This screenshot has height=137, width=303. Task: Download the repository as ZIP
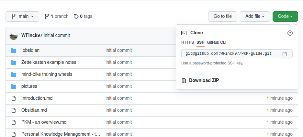(204, 80)
